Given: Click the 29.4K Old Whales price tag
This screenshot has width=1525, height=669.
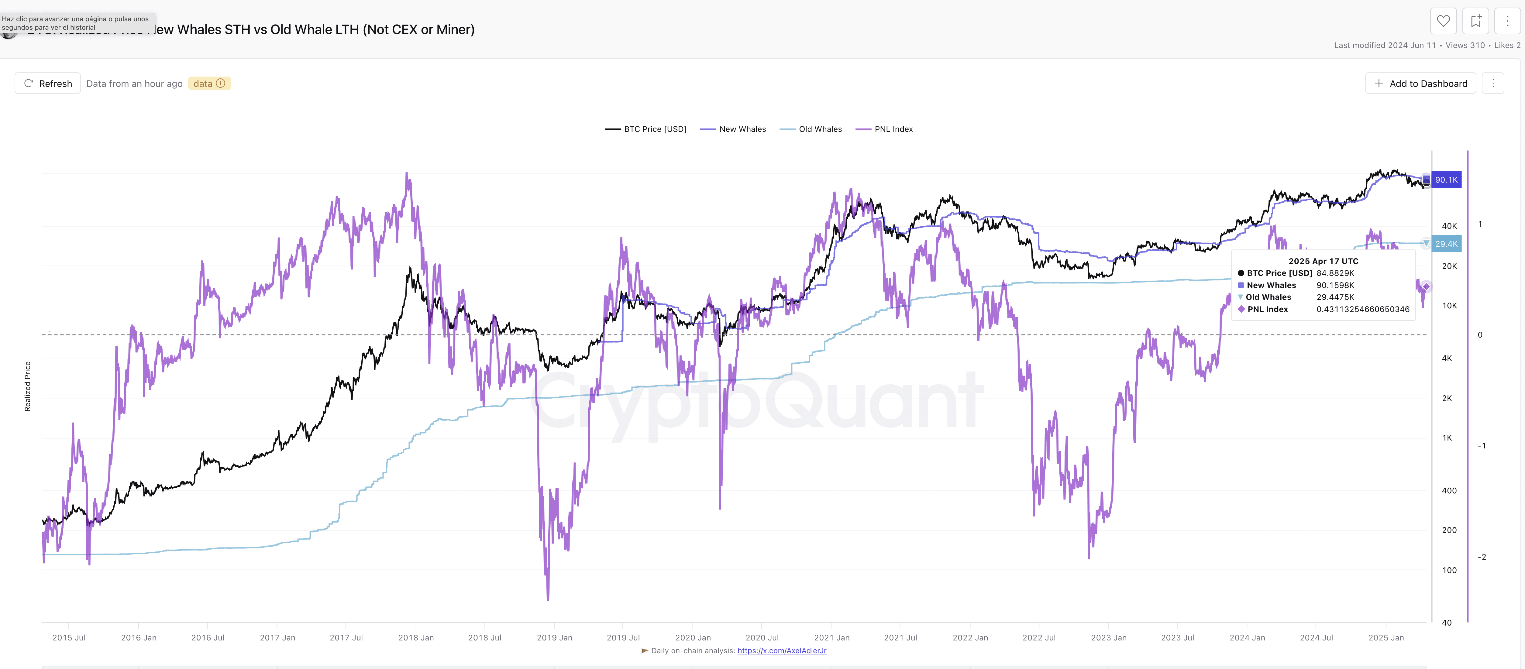Looking at the screenshot, I should point(1446,244).
